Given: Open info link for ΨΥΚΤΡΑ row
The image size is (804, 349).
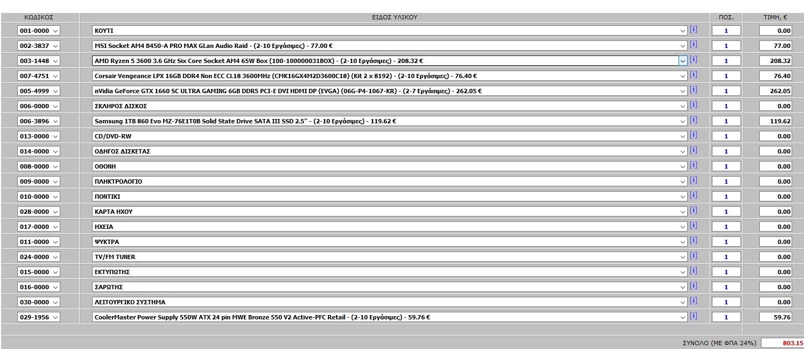Looking at the screenshot, I should coord(694,241).
